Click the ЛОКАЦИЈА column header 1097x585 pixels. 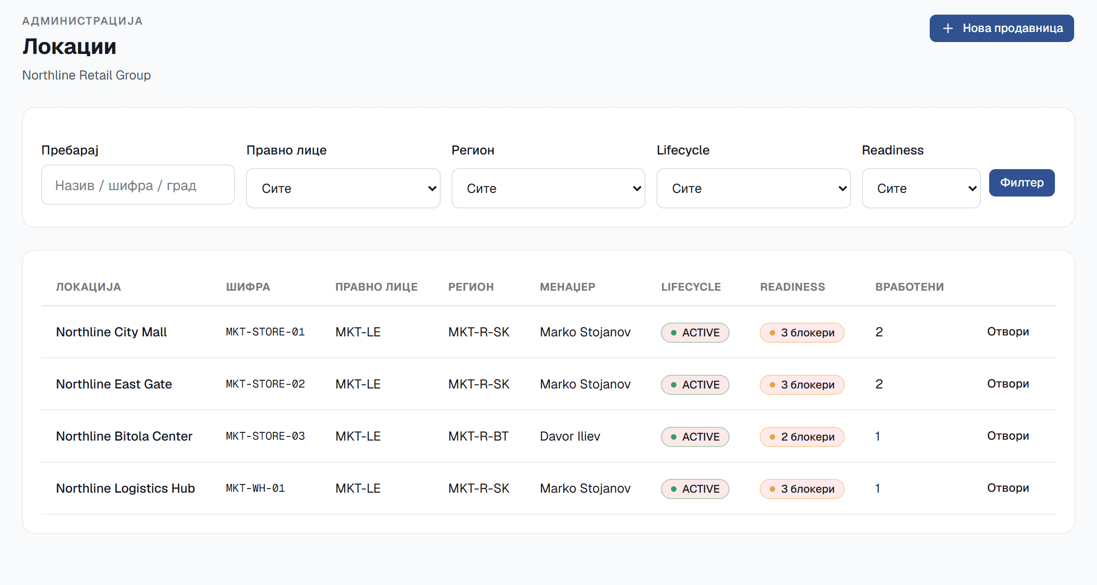pyautogui.click(x=89, y=287)
